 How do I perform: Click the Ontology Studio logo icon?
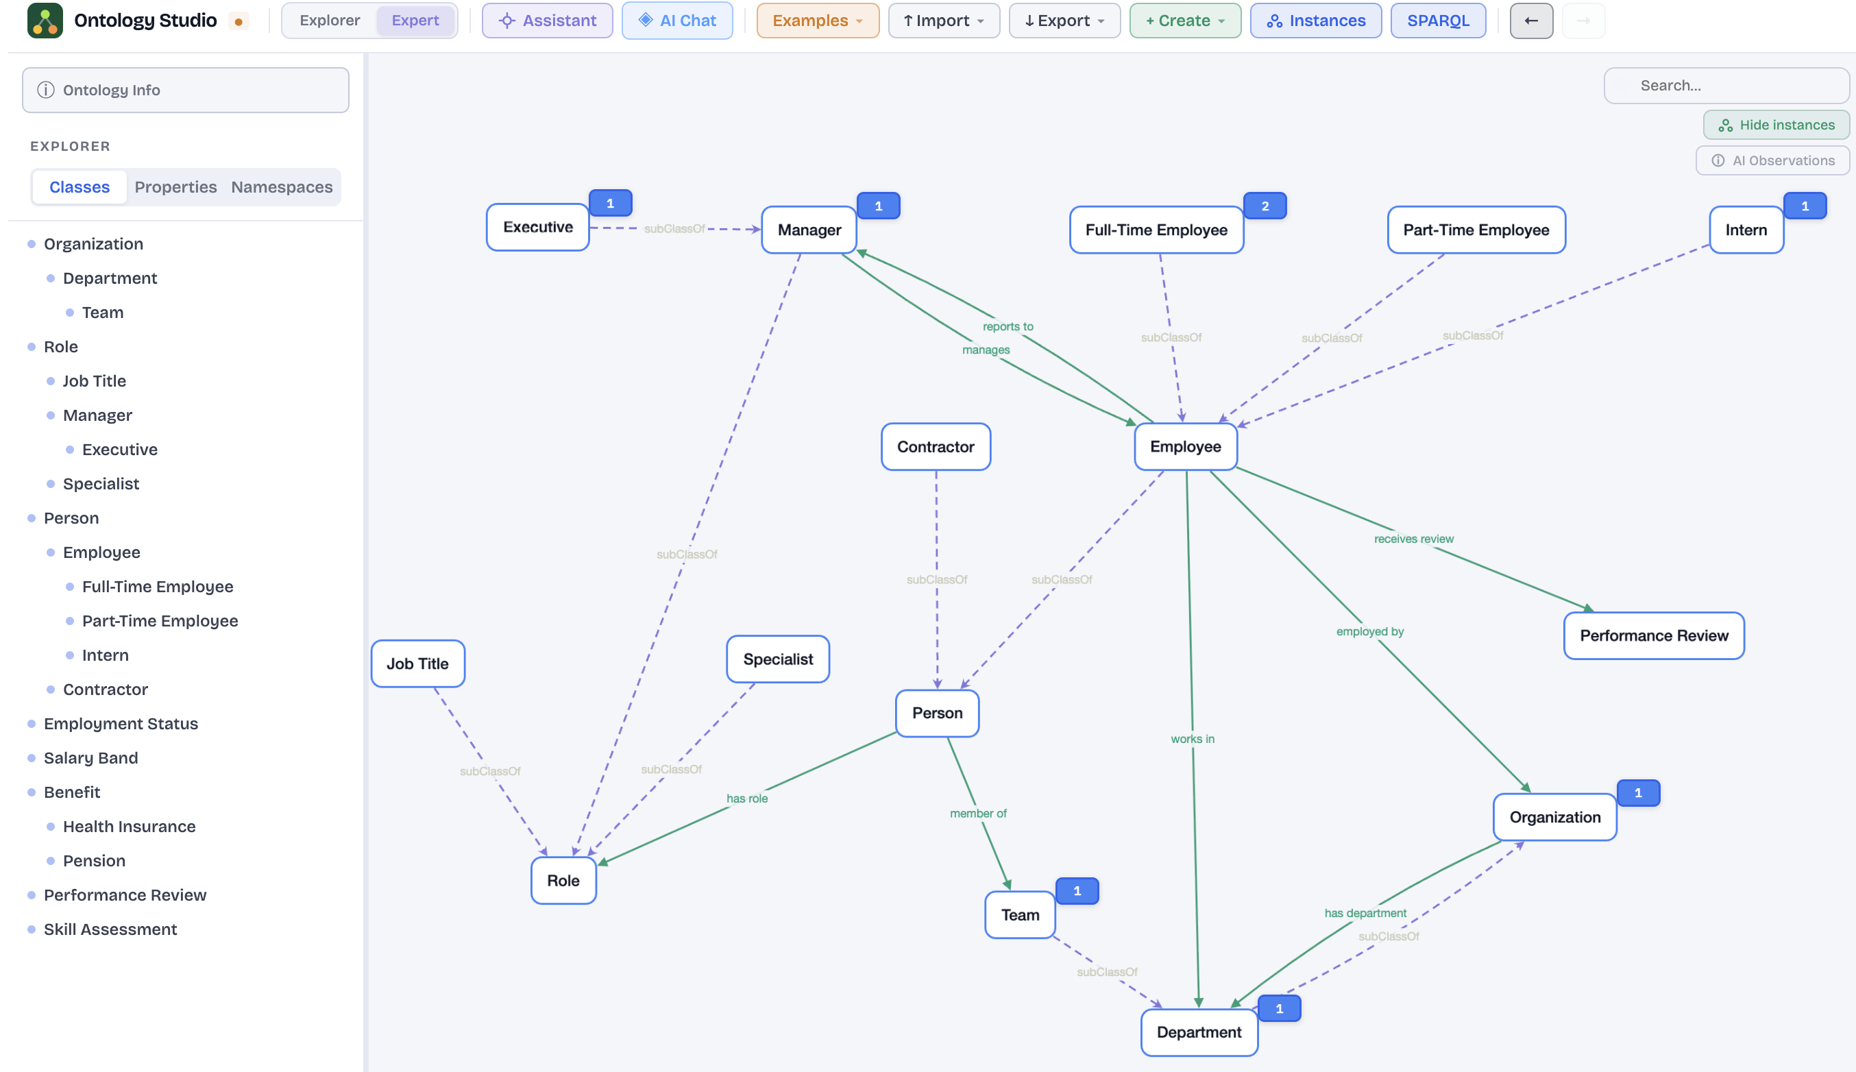tap(45, 21)
